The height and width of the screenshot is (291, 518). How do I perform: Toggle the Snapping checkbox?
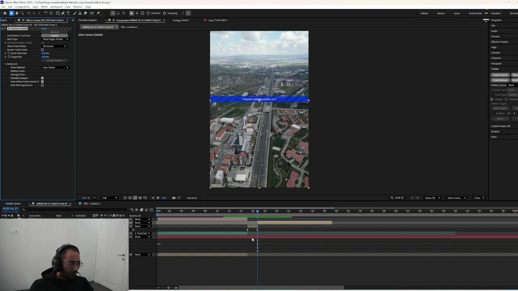[x=164, y=13]
